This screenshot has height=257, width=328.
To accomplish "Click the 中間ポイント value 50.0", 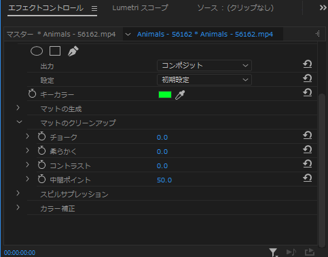I will 164,180.
